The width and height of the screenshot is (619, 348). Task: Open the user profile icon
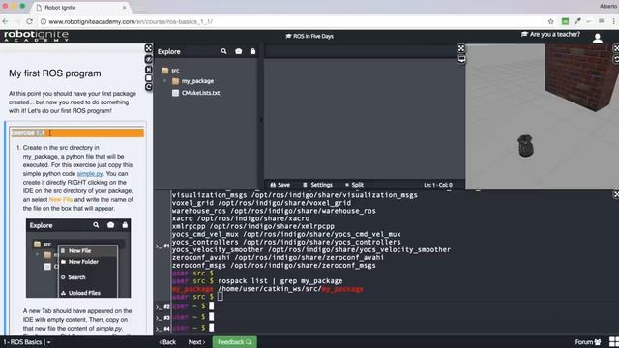tap(598, 38)
